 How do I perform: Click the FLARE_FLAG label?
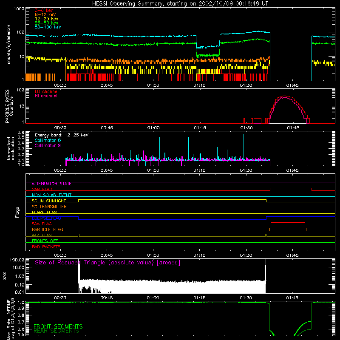(x=44, y=212)
